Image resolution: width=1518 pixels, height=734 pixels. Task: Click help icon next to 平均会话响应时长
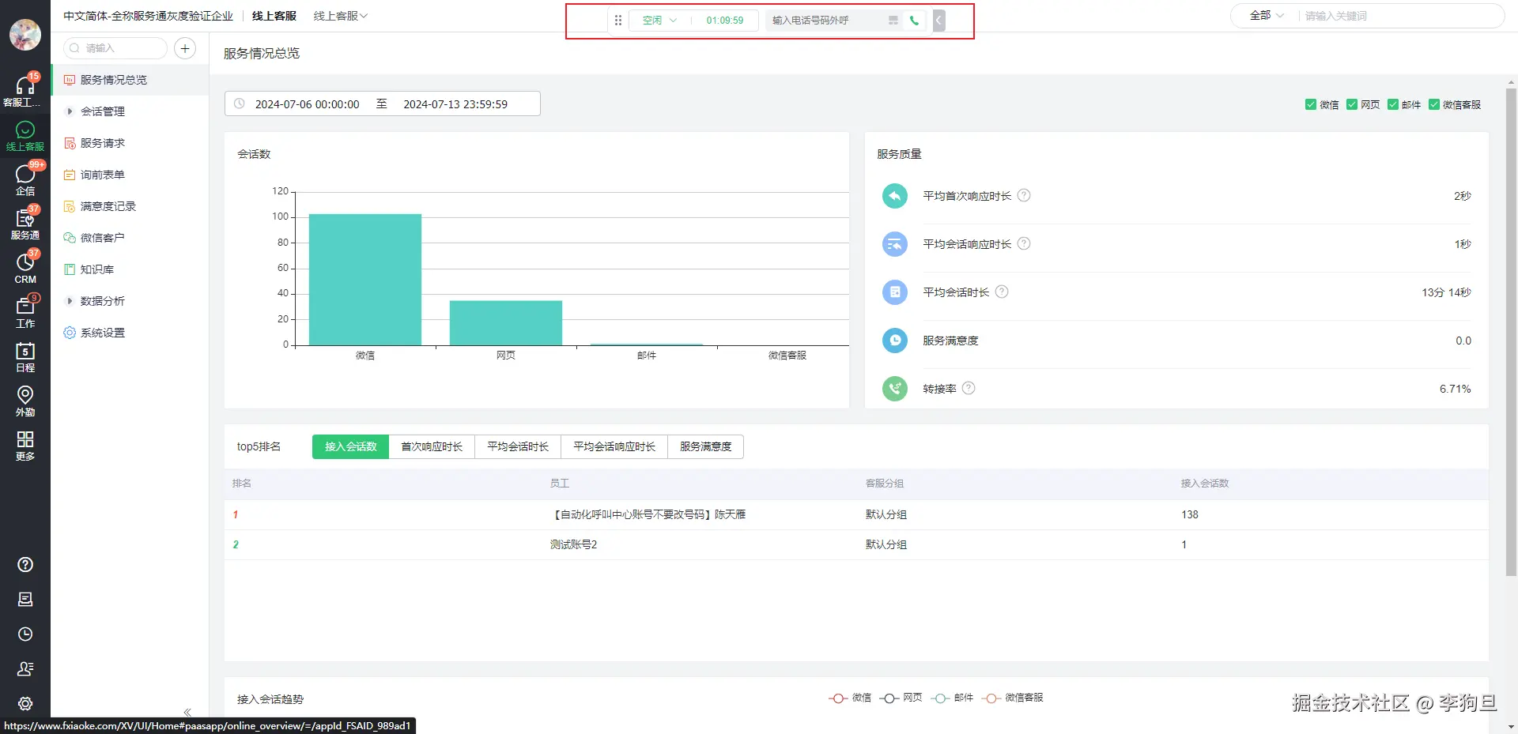(x=1024, y=243)
